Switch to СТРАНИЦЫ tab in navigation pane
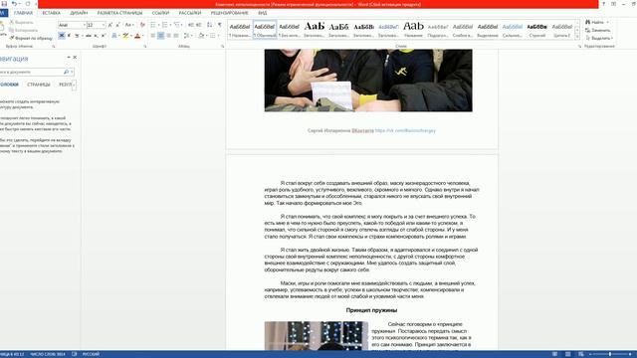Image resolution: width=637 pixels, height=358 pixels. pos(39,85)
